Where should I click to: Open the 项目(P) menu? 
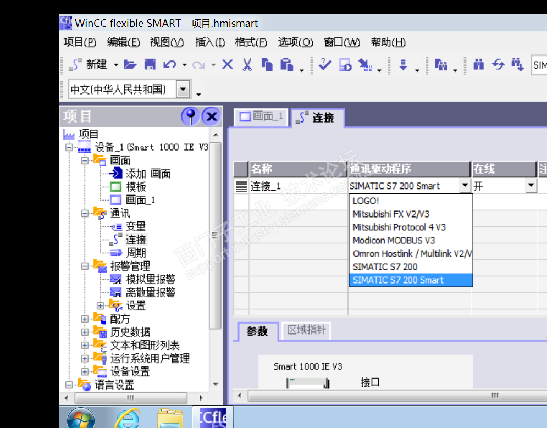coord(80,42)
